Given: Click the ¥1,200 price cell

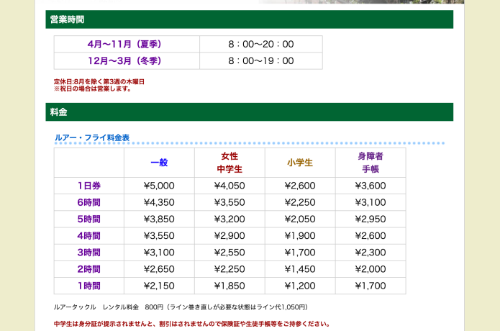Looking at the screenshot, I should (x=300, y=286).
